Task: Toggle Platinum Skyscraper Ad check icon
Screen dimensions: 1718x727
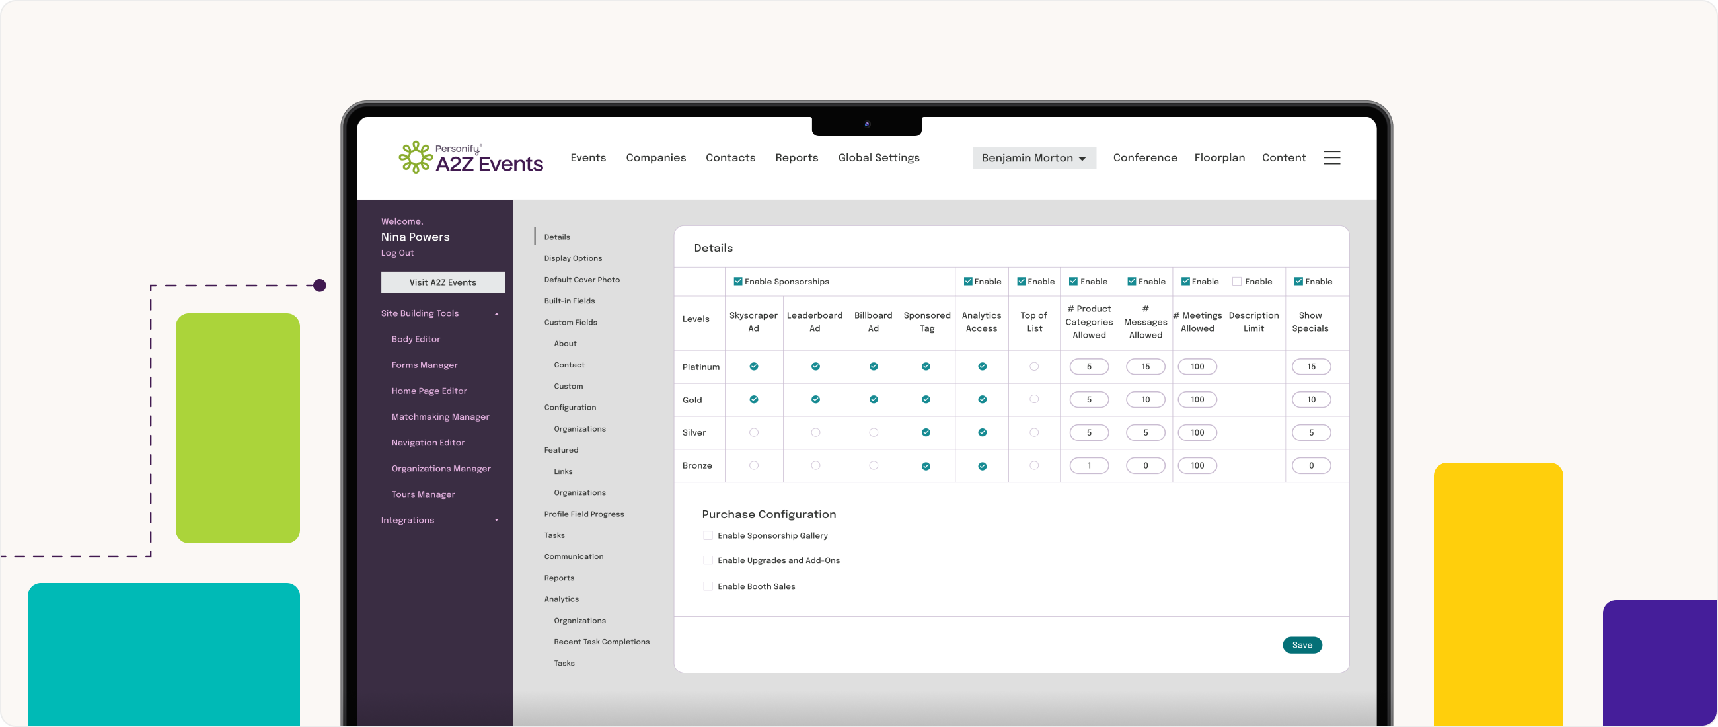Action: [754, 366]
